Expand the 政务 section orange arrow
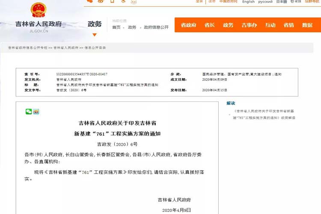 tap(95, 35)
